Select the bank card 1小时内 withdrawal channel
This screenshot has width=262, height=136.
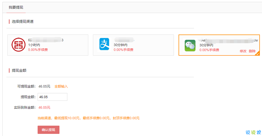[x=48, y=45]
